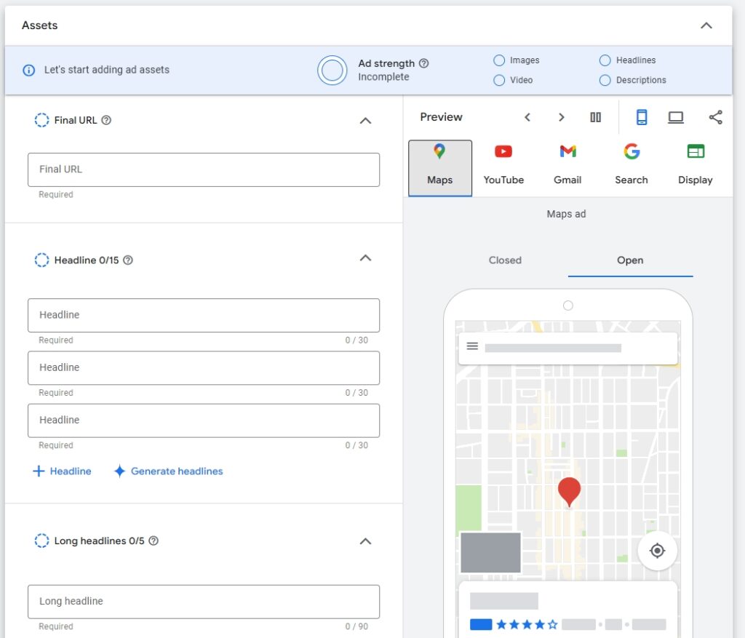This screenshot has height=638, width=745.
Task: Collapse the Headline section
Action: tap(365, 258)
